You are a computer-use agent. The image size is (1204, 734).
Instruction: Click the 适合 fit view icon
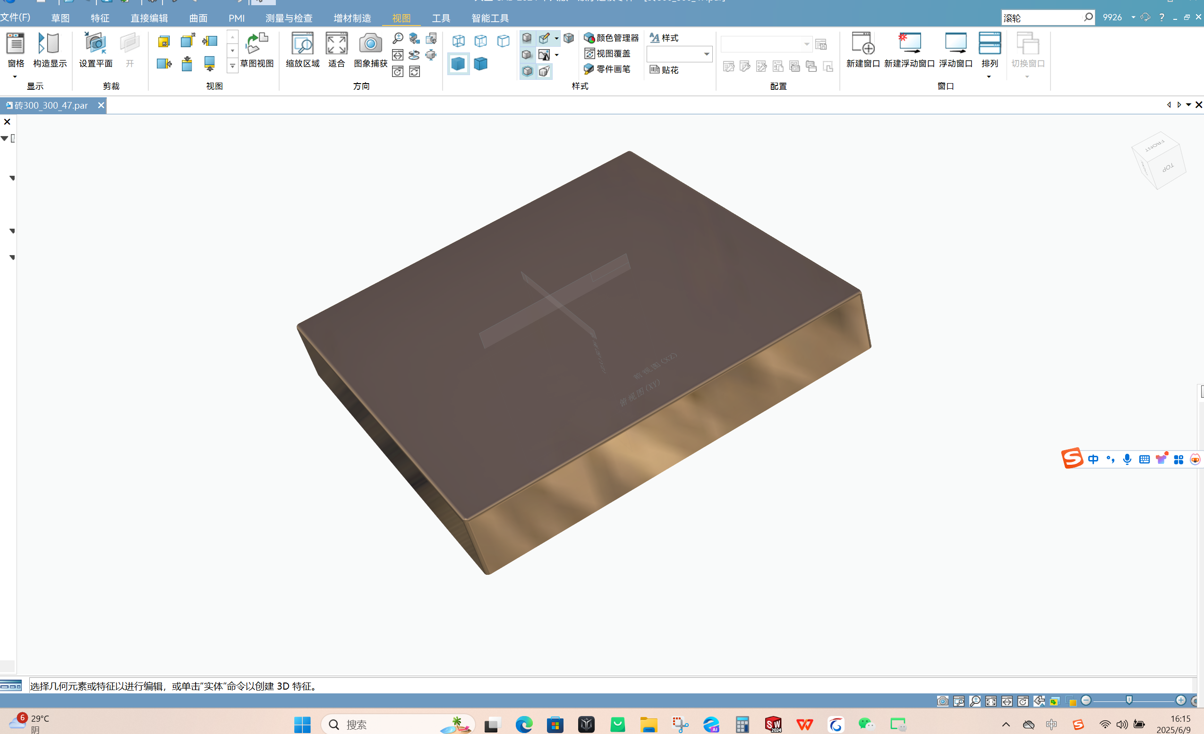(337, 50)
